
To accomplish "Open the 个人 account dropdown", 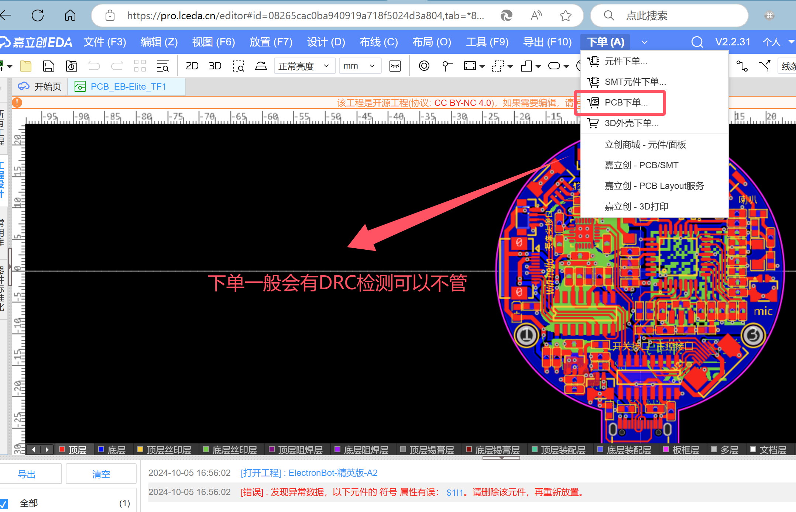I will pyautogui.click(x=778, y=42).
